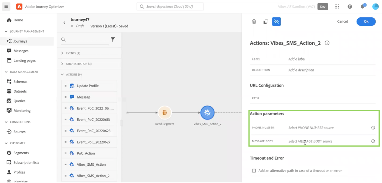Confirm with the Ok button
The width and height of the screenshot is (382, 183).
click(x=366, y=22)
